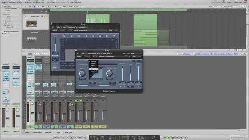The image size is (249, 140).
Task: Click the green Read automation button
Action: pyautogui.click(x=79, y=100)
